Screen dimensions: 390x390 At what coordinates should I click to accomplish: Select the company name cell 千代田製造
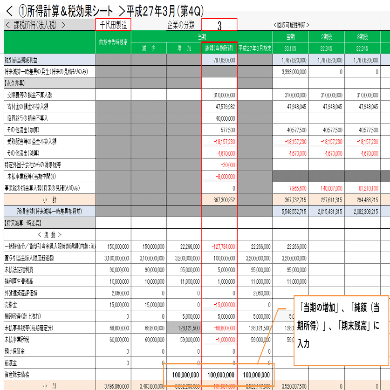pos(113,25)
